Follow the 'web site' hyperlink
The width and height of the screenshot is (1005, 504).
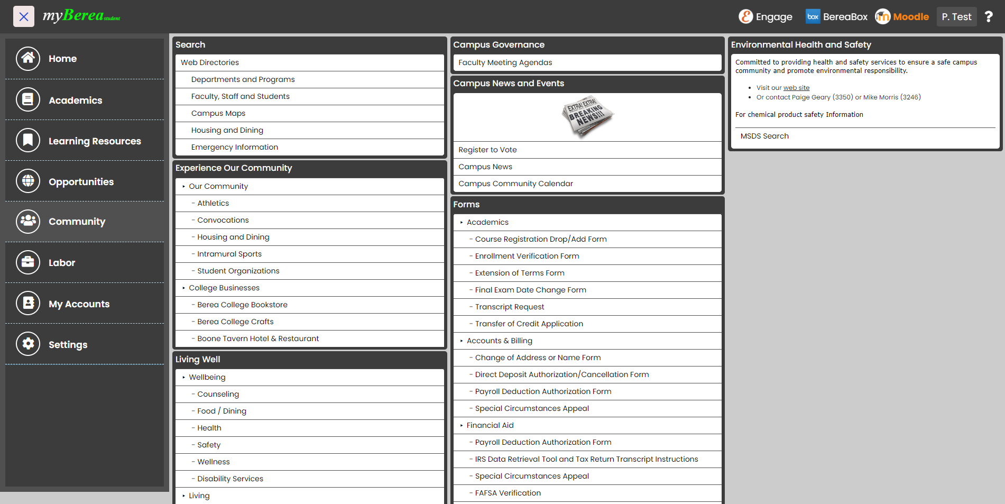[x=796, y=88]
